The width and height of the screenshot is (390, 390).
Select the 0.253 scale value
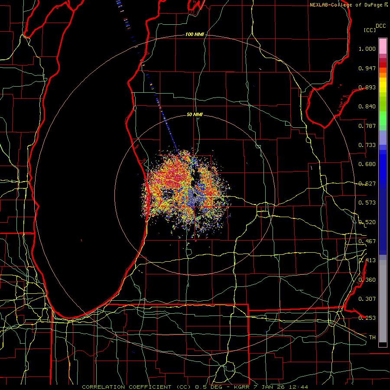pos(367,318)
